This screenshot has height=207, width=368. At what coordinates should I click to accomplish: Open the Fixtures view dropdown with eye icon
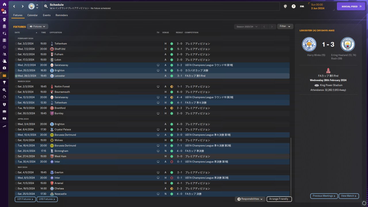click(37, 26)
